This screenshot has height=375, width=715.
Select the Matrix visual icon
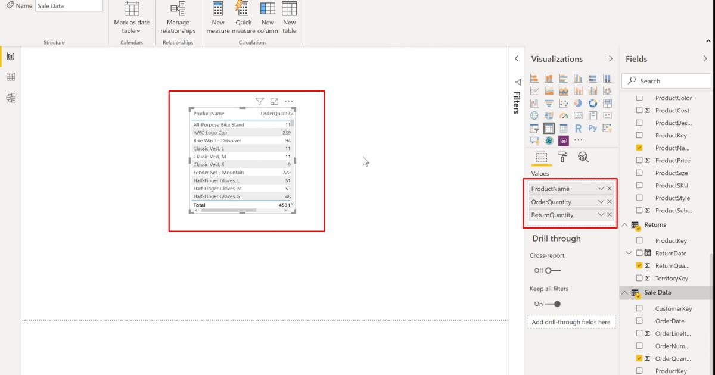click(x=563, y=128)
